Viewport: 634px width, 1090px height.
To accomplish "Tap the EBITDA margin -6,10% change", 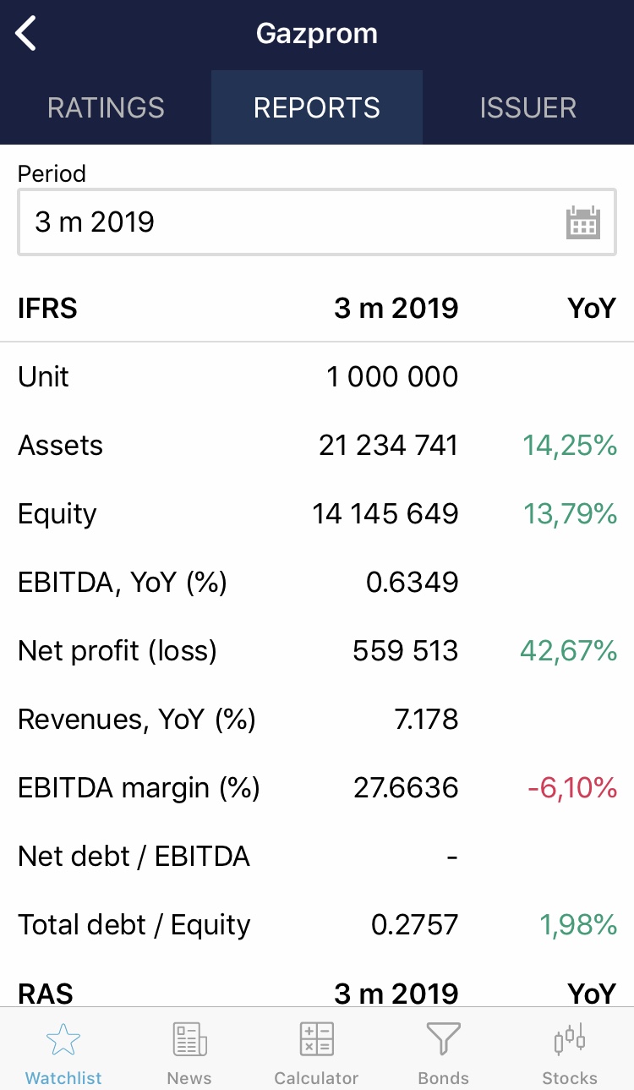I will (571, 788).
